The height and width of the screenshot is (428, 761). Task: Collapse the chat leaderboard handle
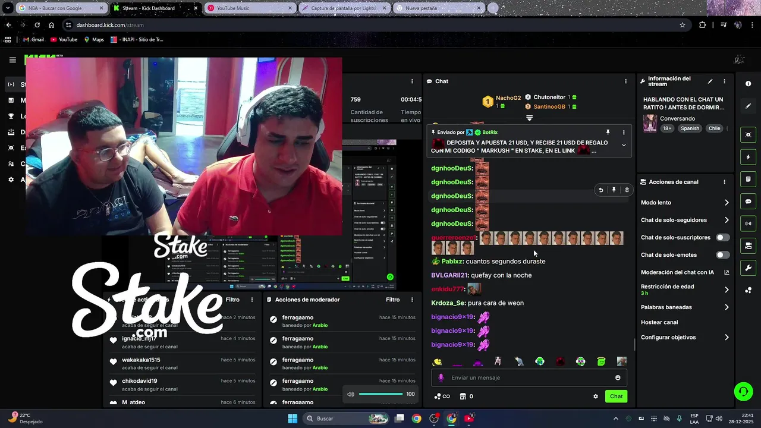point(529,118)
